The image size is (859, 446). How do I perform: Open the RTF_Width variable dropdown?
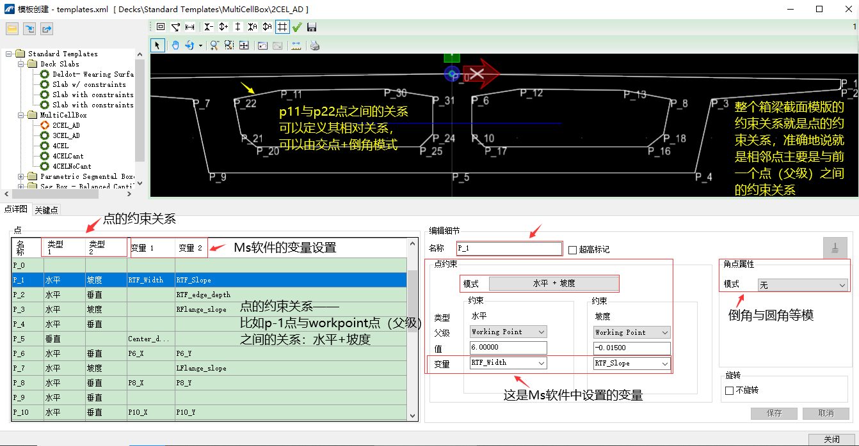coord(508,362)
